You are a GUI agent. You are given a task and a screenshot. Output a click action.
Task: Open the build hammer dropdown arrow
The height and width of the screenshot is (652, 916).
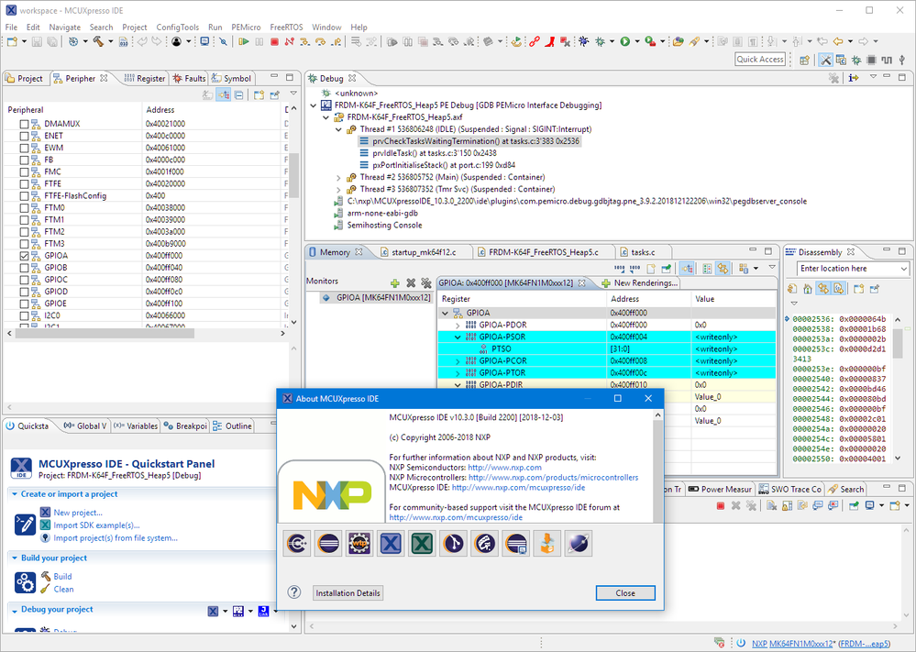coord(110,41)
